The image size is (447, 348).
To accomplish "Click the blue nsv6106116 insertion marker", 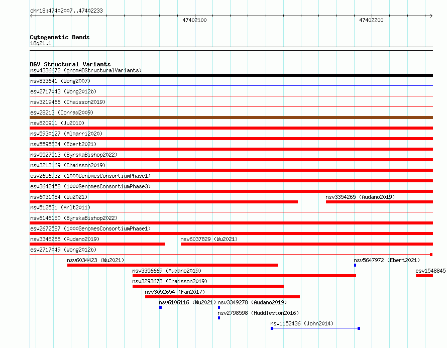I will pos(161,307).
